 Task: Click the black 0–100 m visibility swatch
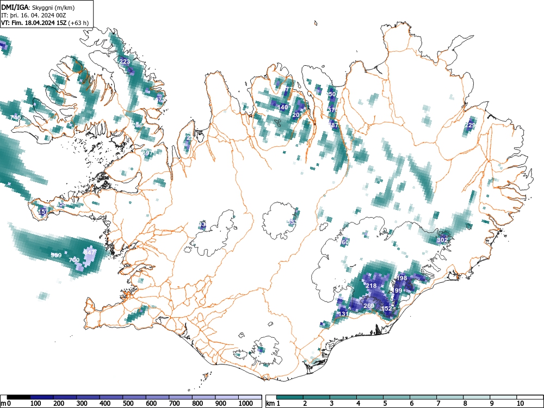(x=18, y=397)
